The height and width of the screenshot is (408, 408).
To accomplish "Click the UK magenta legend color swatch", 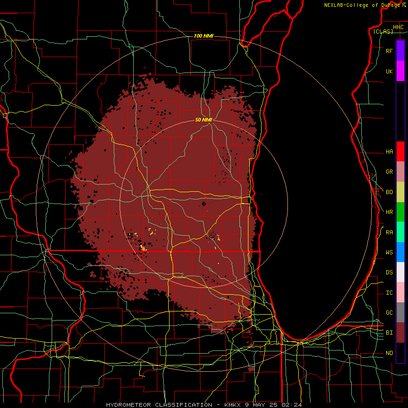I will [400, 71].
